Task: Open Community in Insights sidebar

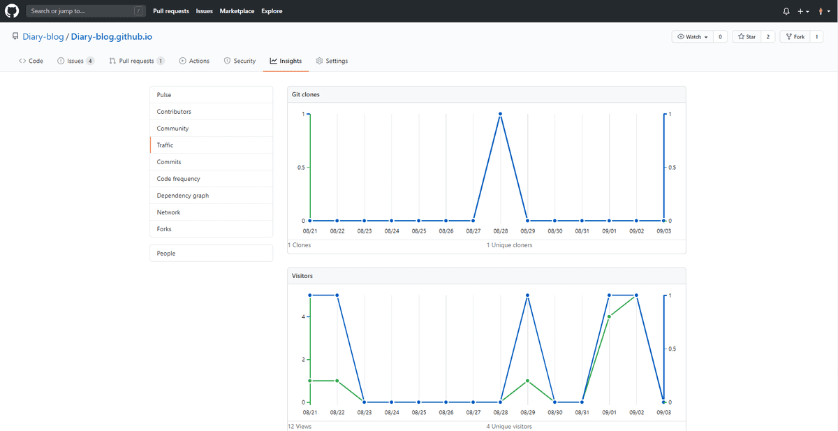Action: [211, 129]
